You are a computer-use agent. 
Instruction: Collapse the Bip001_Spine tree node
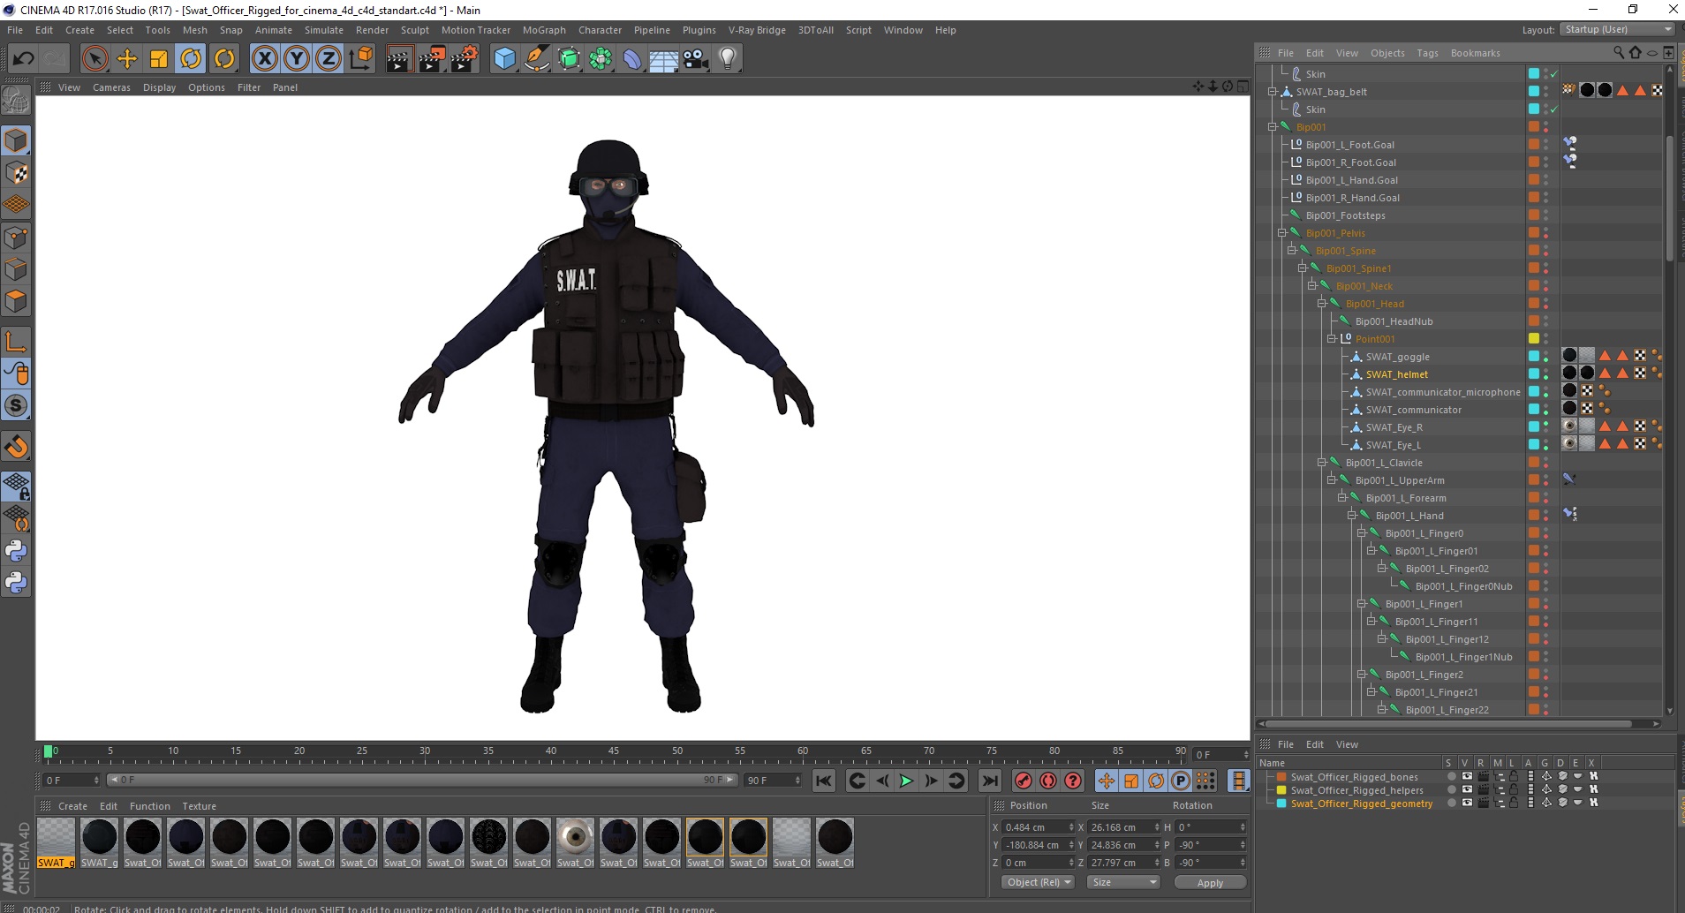pos(1291,251)
